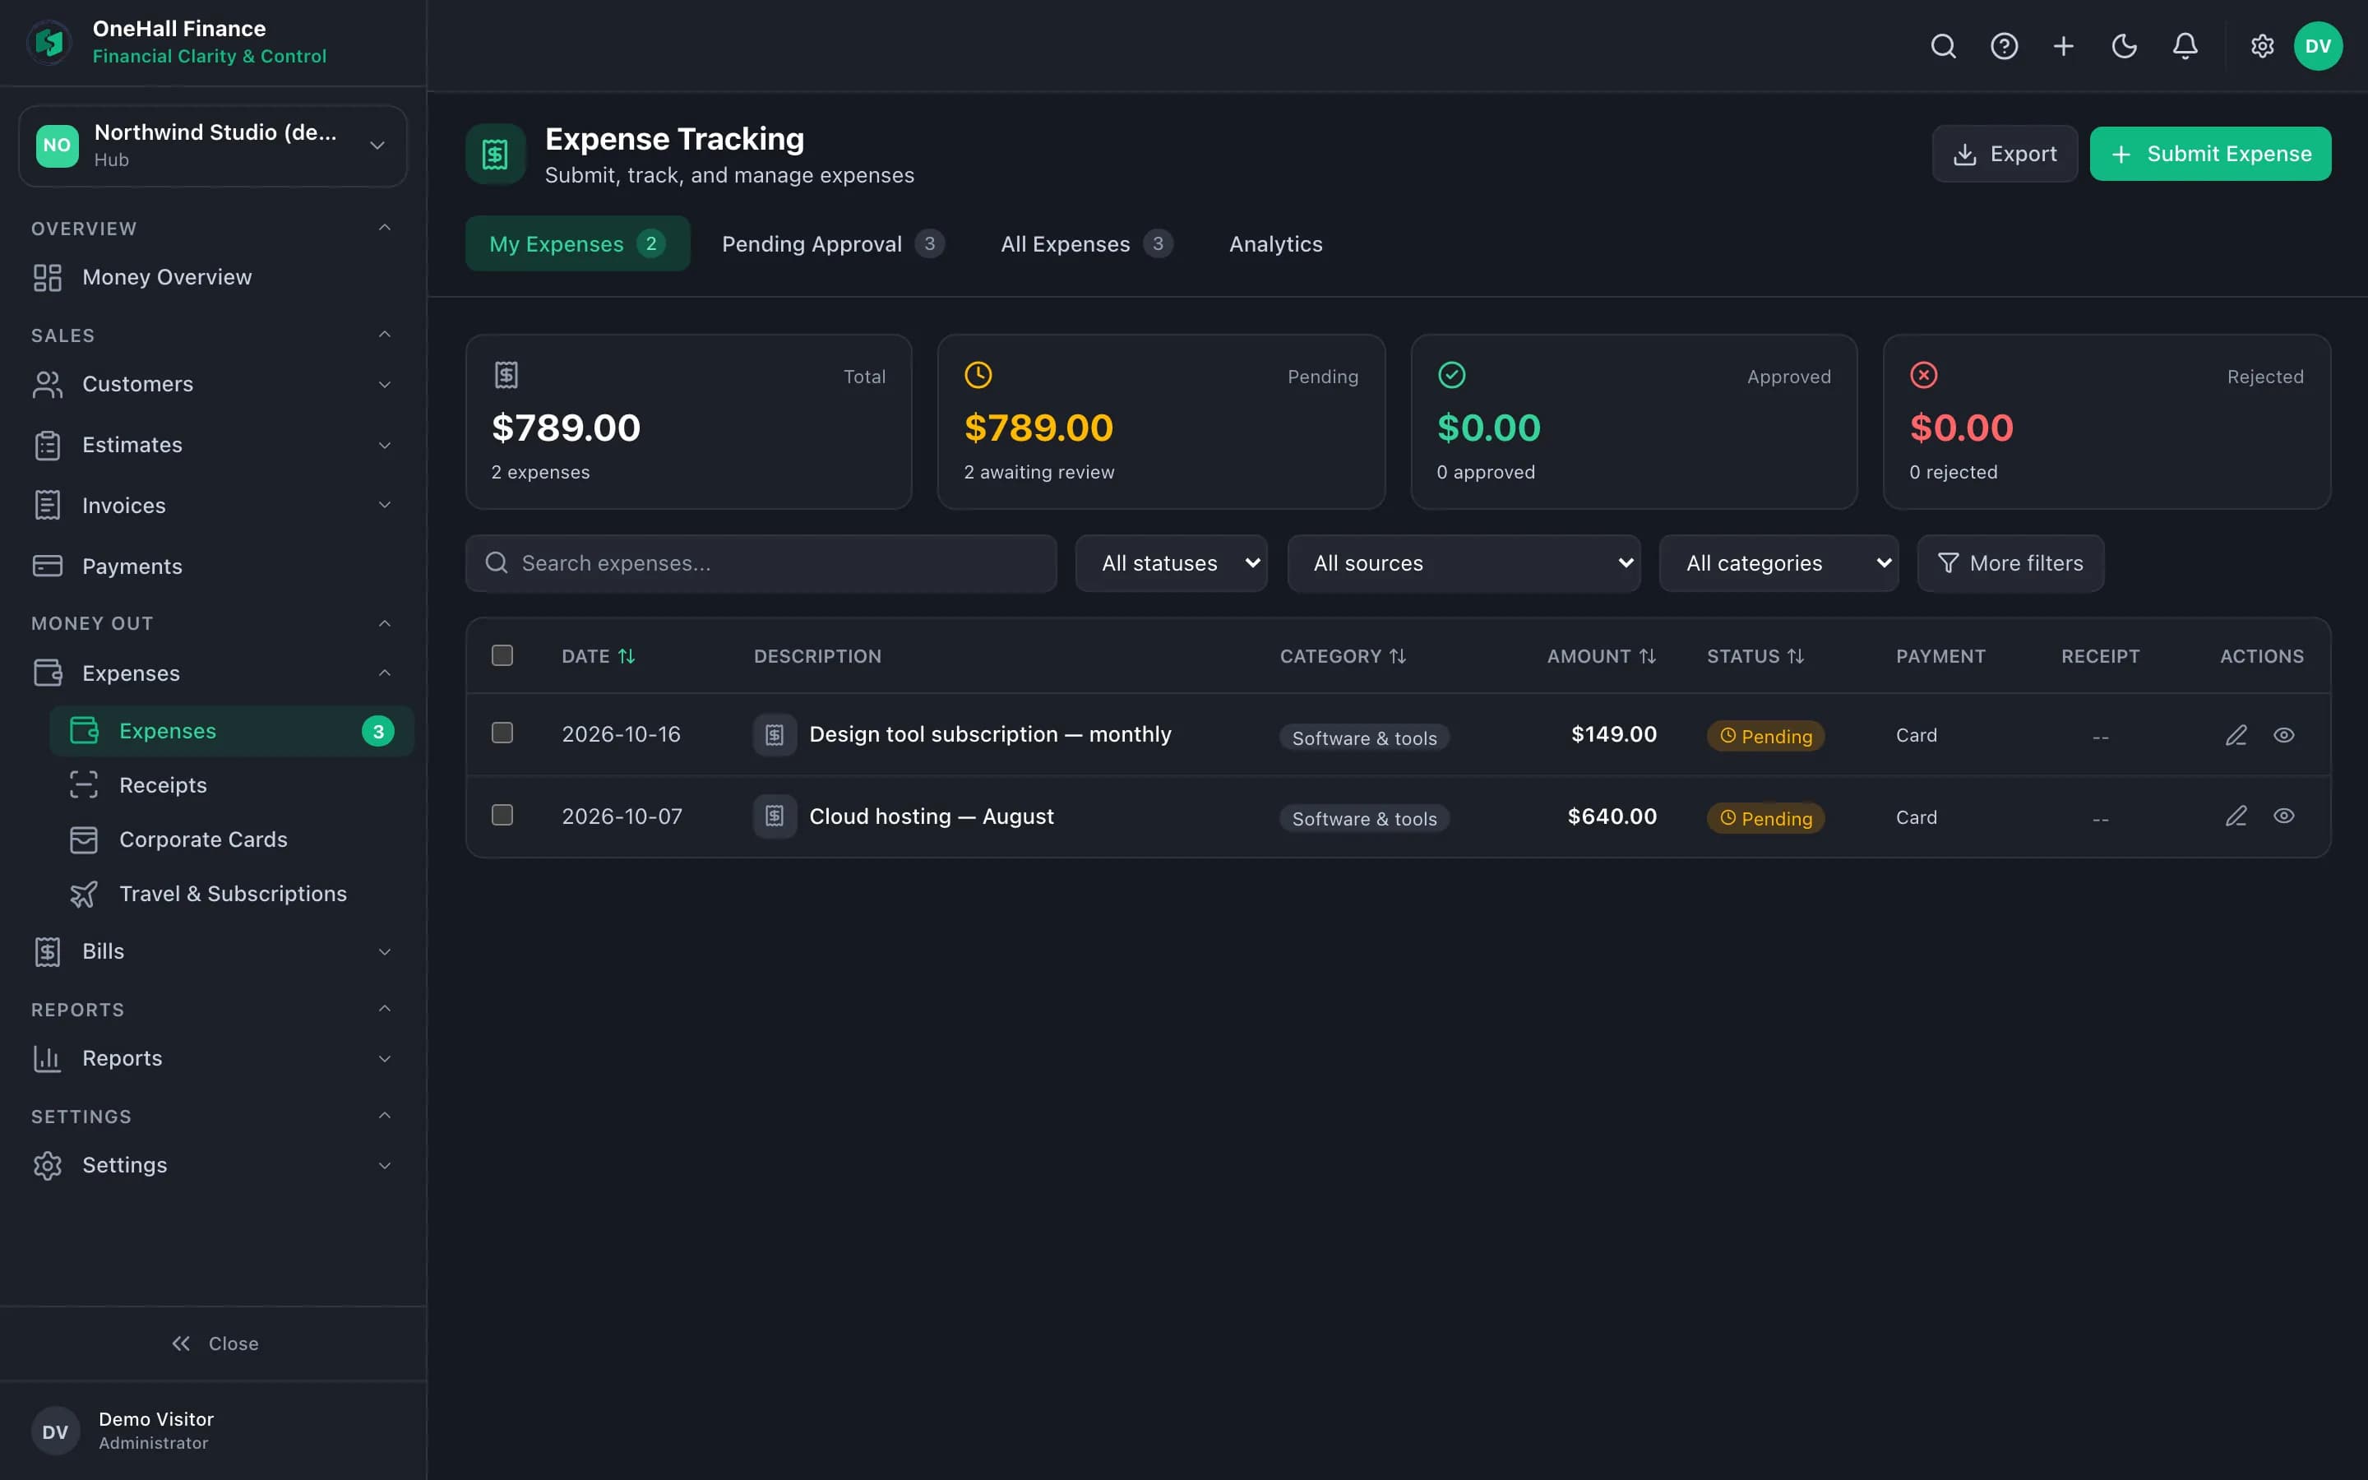Open the All statuses dropdown
Image resolution: width=2368 pixels, height=1480 pixels.
[1172, 563]
